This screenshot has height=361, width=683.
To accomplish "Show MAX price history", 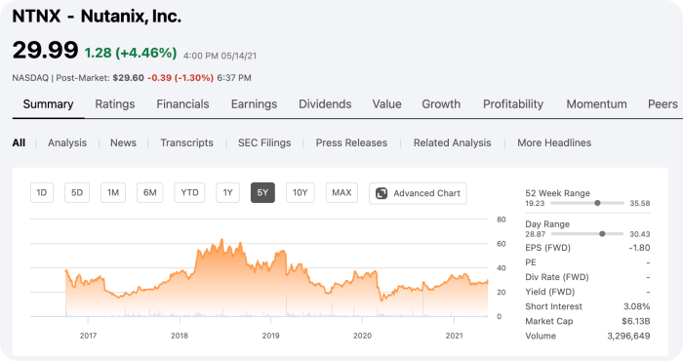I will point(341,193).
